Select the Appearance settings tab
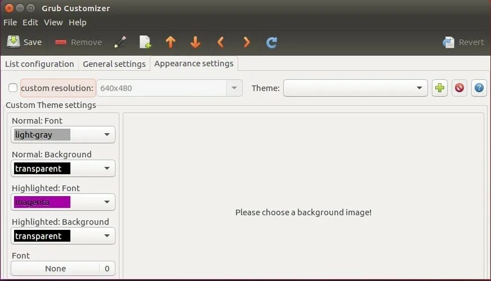Viewport: 491px width, 281px height. [x=194, y=64]
